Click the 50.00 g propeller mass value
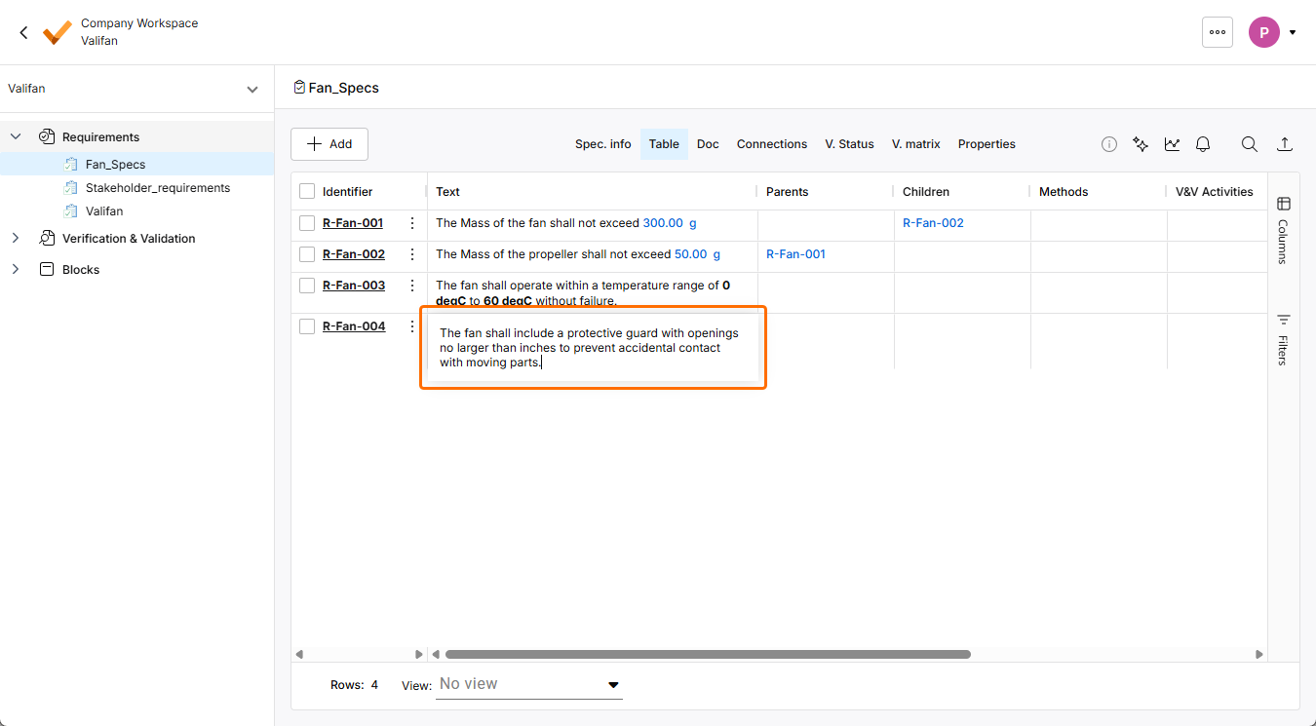Screen dimensions: 1316x726 tap(697, 254)
